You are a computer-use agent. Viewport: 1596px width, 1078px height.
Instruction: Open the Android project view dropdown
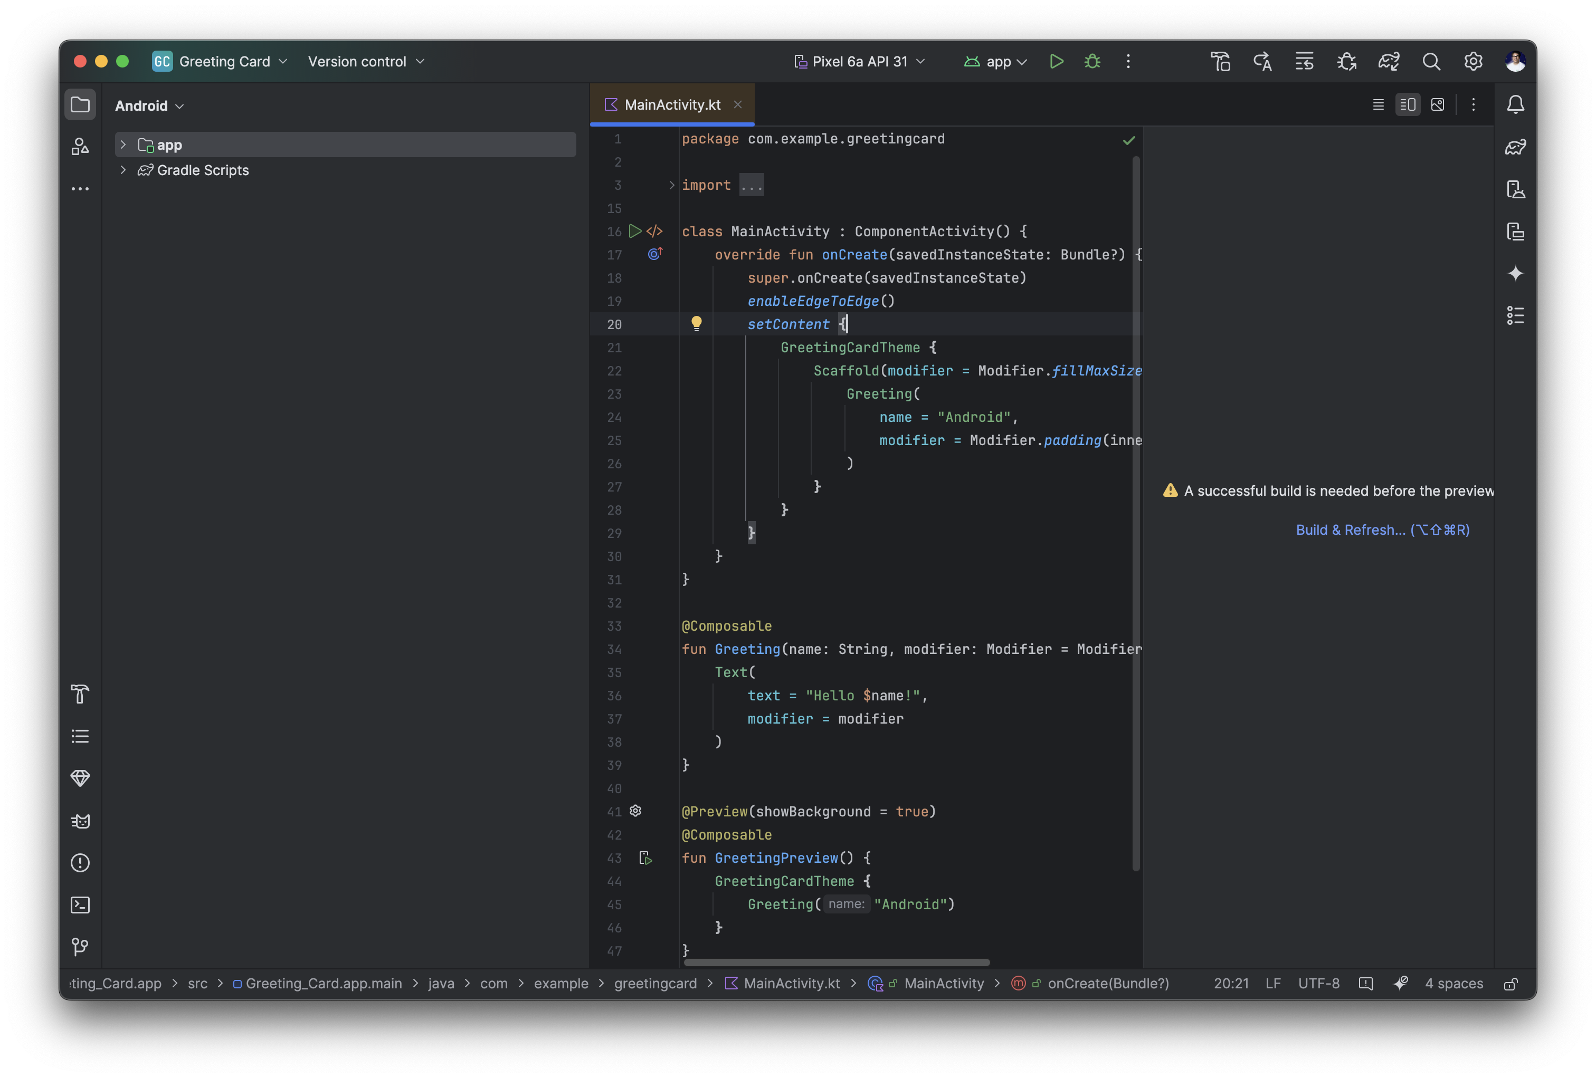149,105
